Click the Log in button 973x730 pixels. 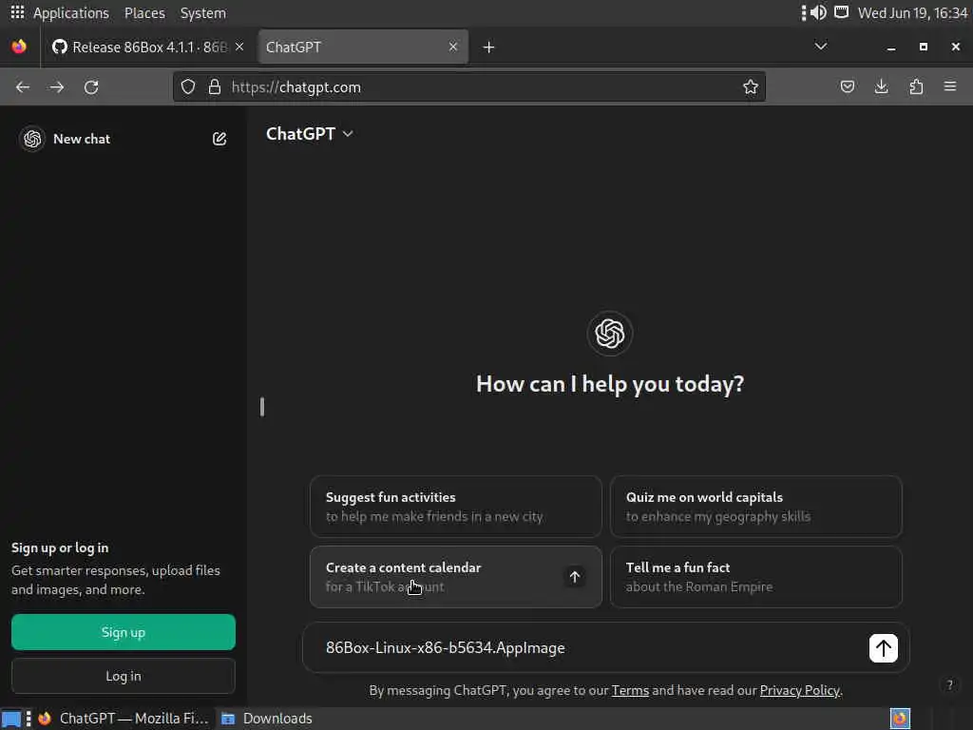123,676
